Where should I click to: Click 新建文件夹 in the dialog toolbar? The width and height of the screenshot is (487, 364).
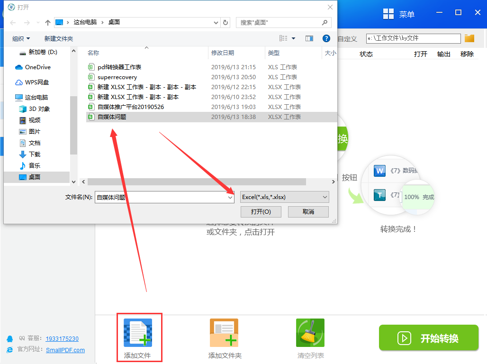click(59, 38)
